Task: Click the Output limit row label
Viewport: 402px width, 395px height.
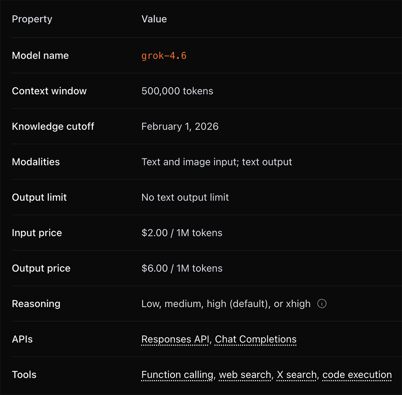Action: coord(39,197)
